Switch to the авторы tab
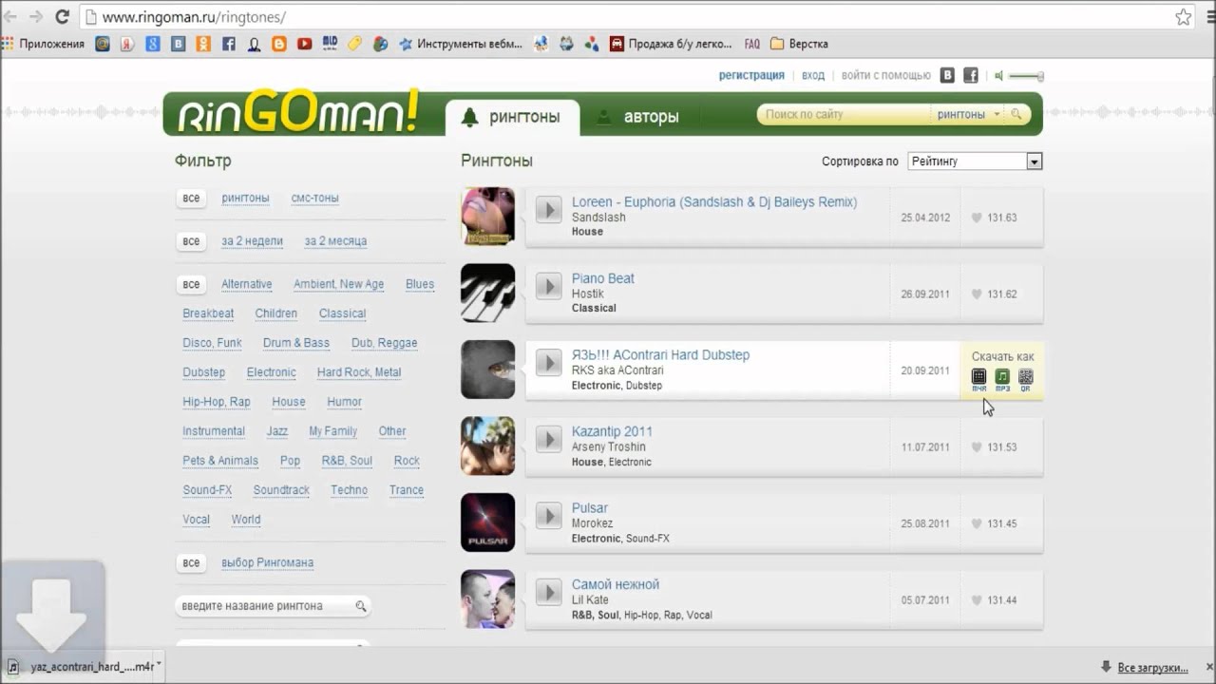 pyautogui.click(x=638, y=118)
